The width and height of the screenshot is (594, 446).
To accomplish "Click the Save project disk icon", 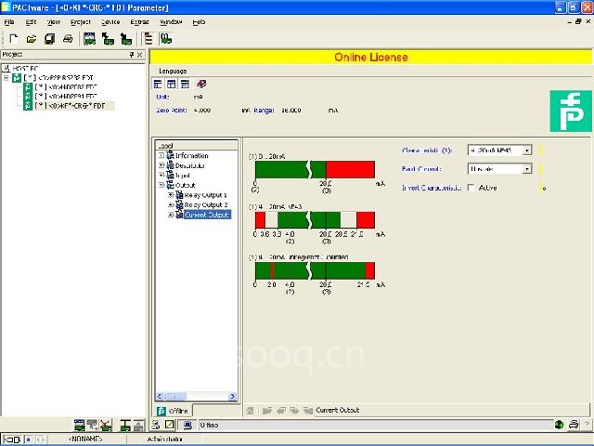I will tap(49, 39).
